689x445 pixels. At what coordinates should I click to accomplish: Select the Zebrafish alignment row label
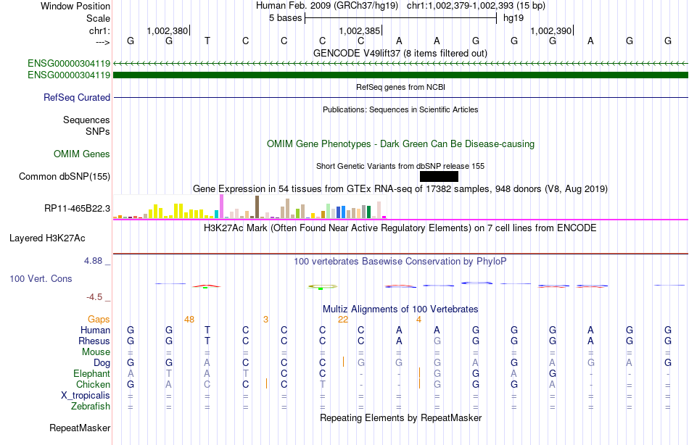tap(91, 407)
